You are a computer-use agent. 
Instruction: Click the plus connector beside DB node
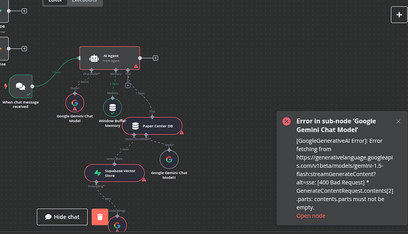[24, 11]
